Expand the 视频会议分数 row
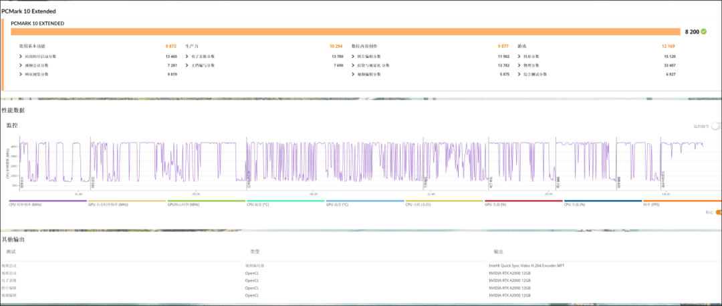 click(21, 65)
